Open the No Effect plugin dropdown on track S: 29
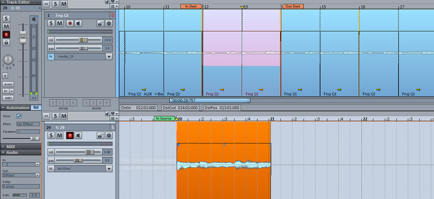The height and width of the screenshot is (199, 434). pyautogui.click(x=109, y=169)
